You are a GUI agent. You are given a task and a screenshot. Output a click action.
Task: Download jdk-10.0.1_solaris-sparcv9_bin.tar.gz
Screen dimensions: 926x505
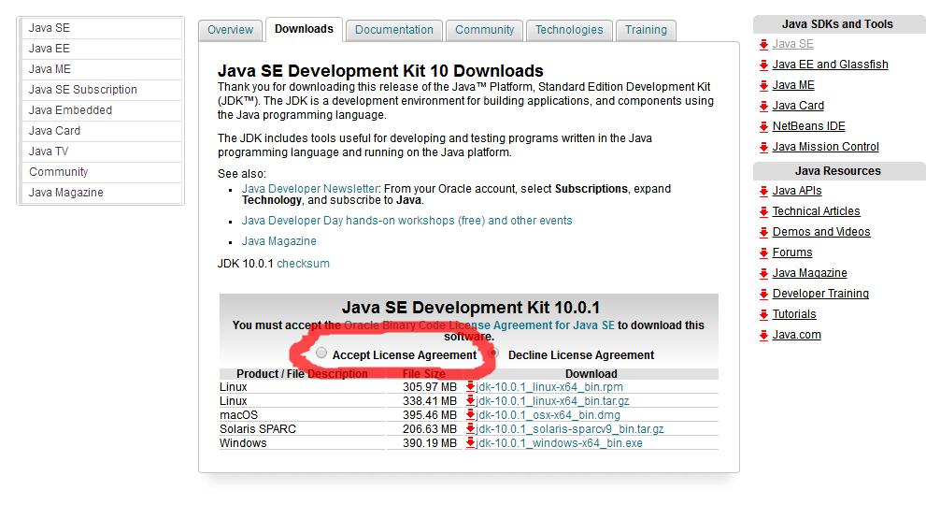point(569,428)
